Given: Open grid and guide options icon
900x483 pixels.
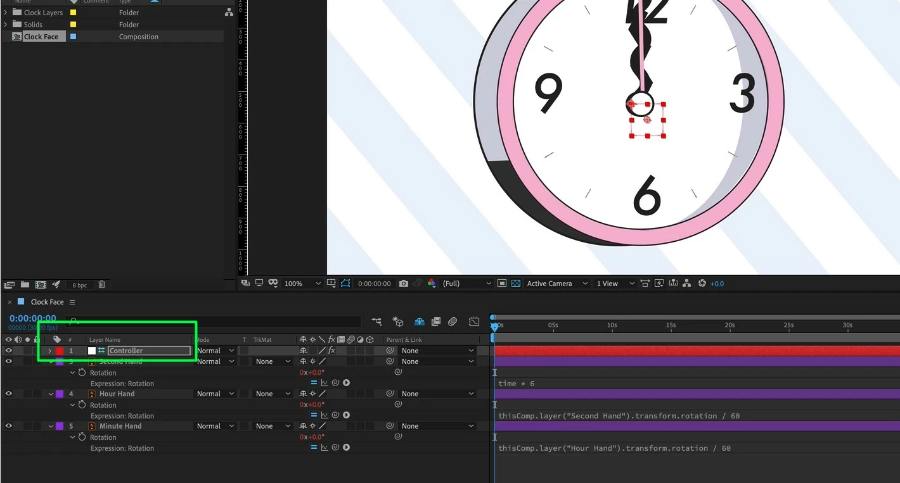Looking at the screenshot, I should click(x=332, y=284).
